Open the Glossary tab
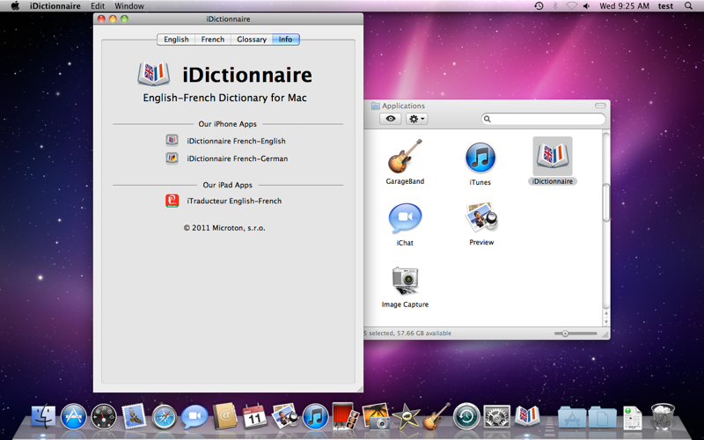 coord(252,39)
